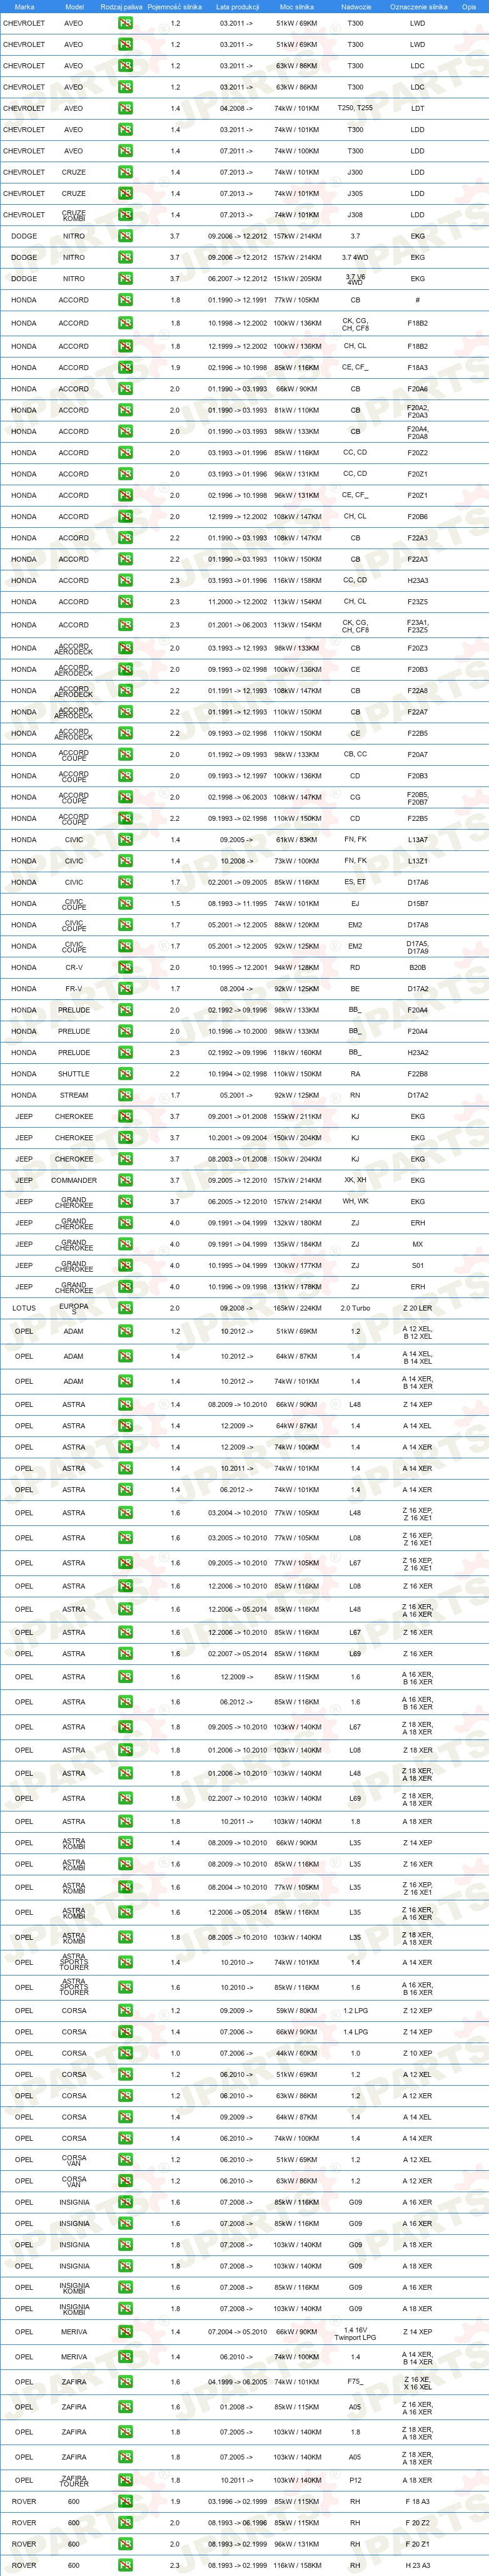Click petrol icon in Honda Shuttle row
Viewport: 489px width, 2576px height.
point(124,1074)
